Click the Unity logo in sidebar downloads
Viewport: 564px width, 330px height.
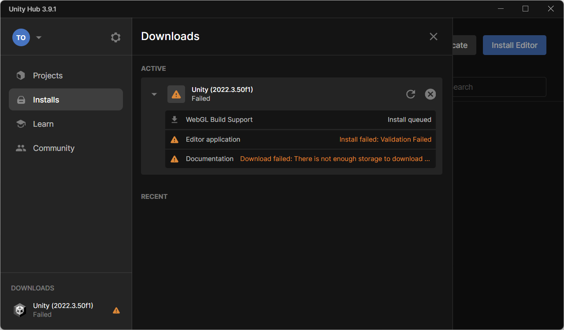[x=20, y=310]
